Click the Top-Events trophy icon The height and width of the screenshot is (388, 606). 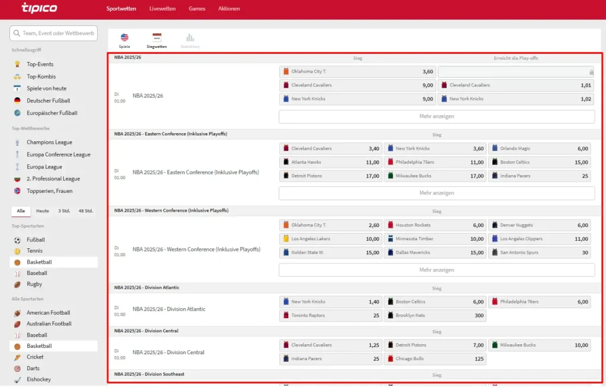(17, 64)
